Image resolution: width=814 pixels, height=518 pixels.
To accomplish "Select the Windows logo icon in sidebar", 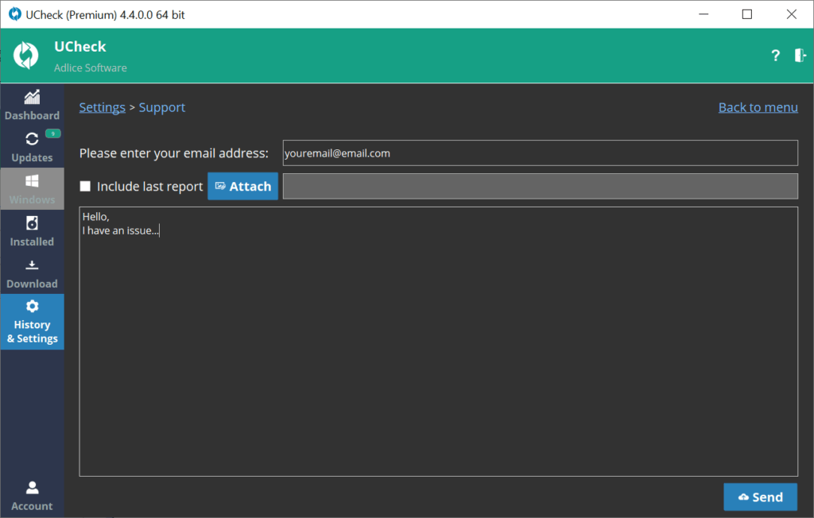I will pos(32,181).
